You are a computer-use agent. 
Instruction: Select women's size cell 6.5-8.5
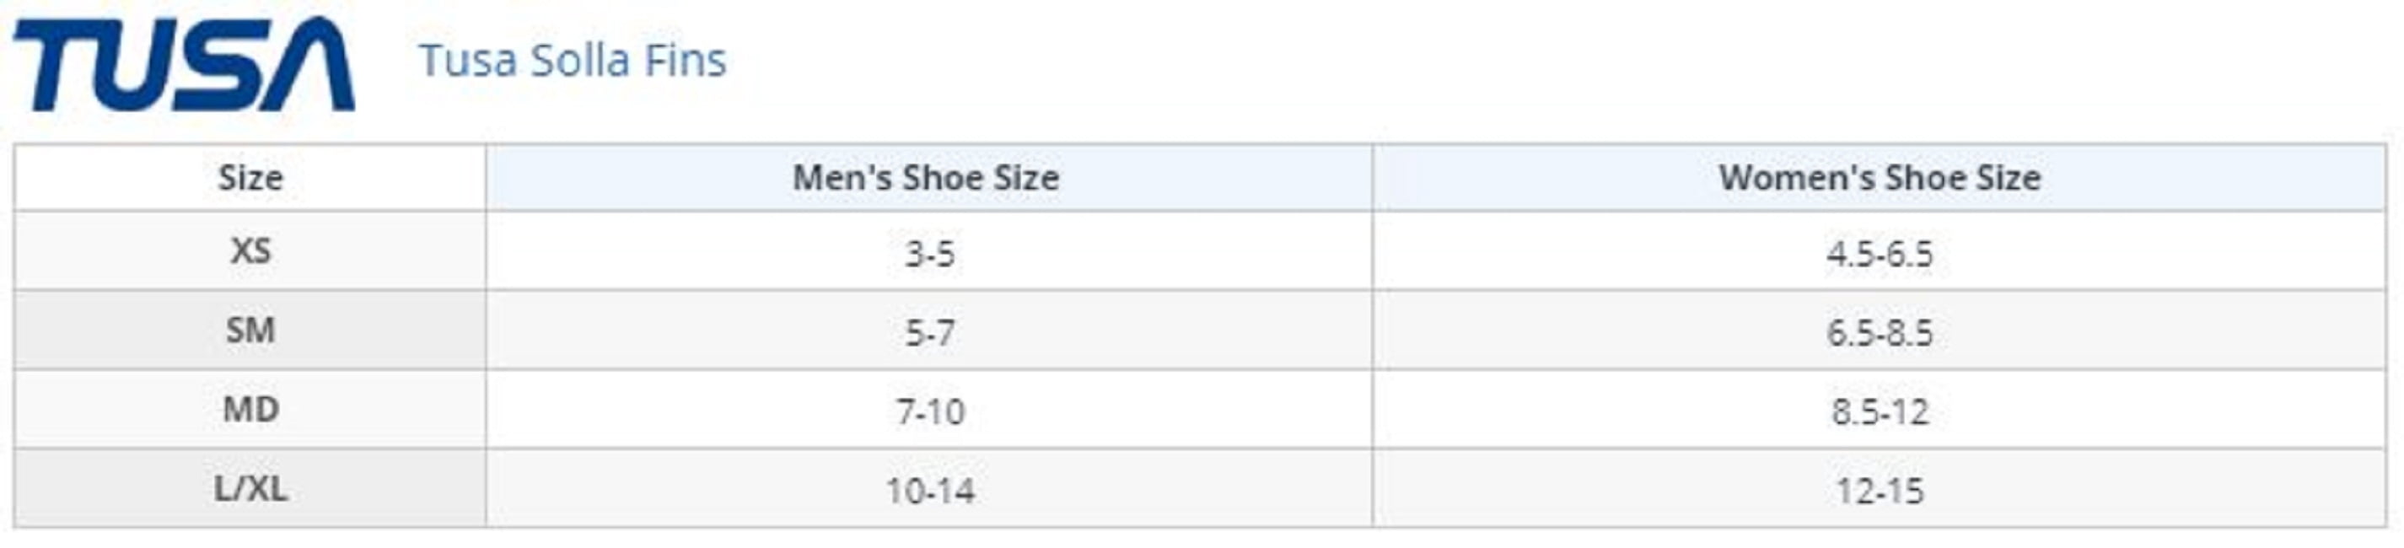1880,331
